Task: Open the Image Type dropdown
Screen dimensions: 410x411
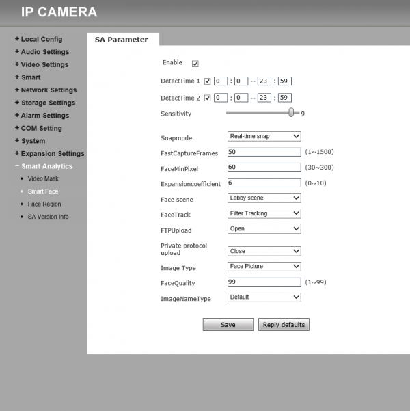Action: 264,267
